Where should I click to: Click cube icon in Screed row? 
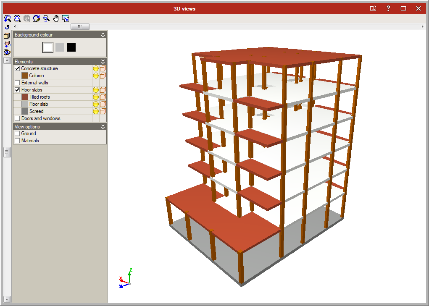click(103, 111)
